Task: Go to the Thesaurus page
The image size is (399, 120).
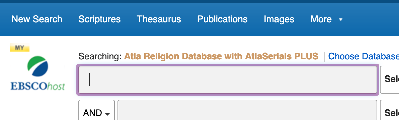Action: 159,19
